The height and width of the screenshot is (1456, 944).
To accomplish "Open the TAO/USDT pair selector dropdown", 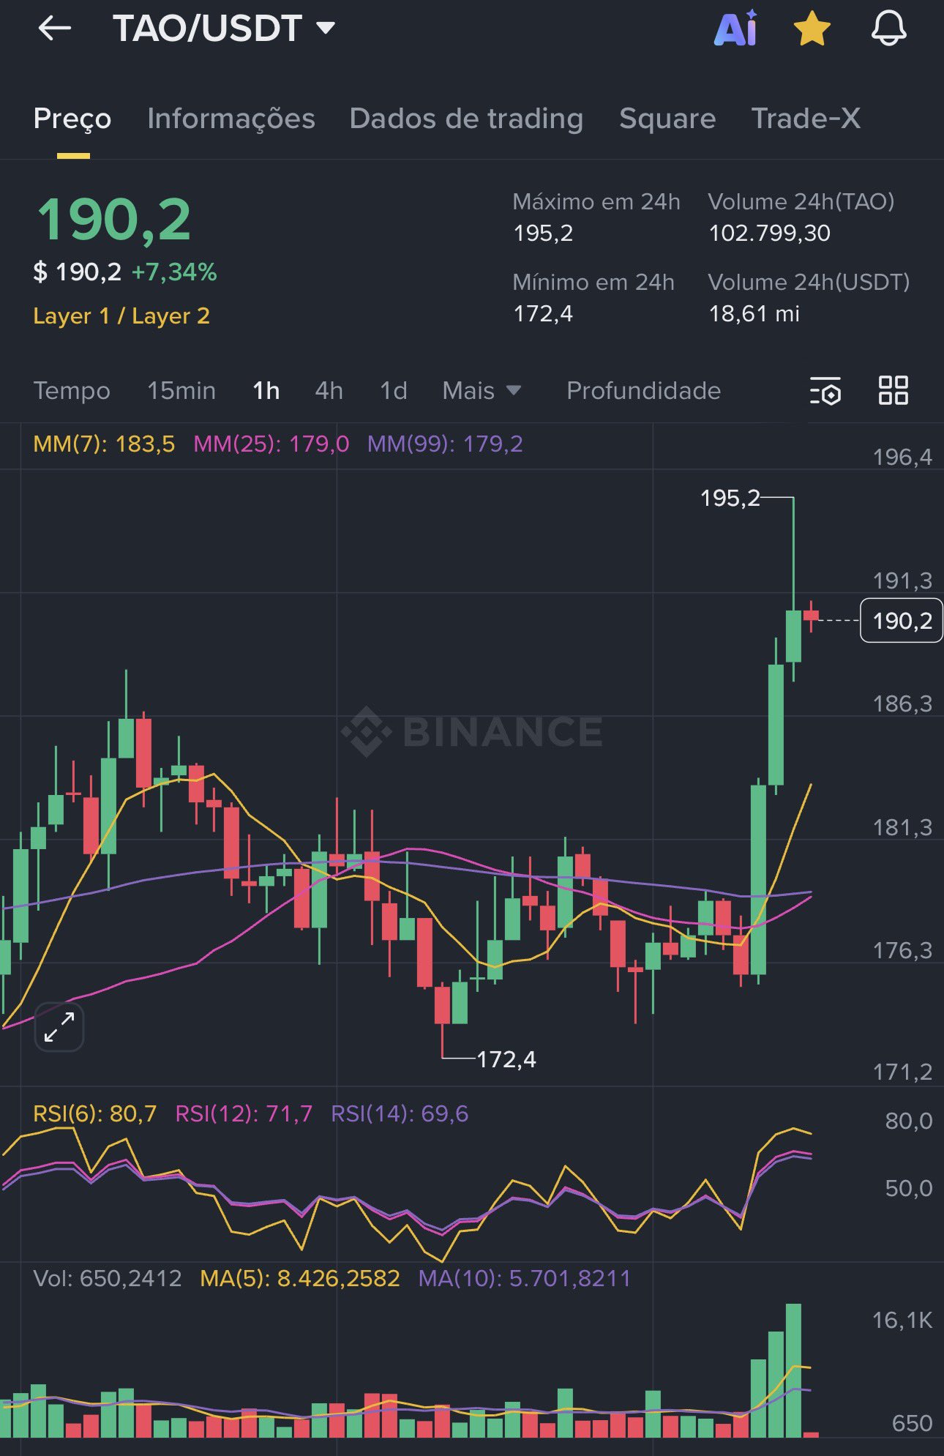I will (x=224, y=29).
